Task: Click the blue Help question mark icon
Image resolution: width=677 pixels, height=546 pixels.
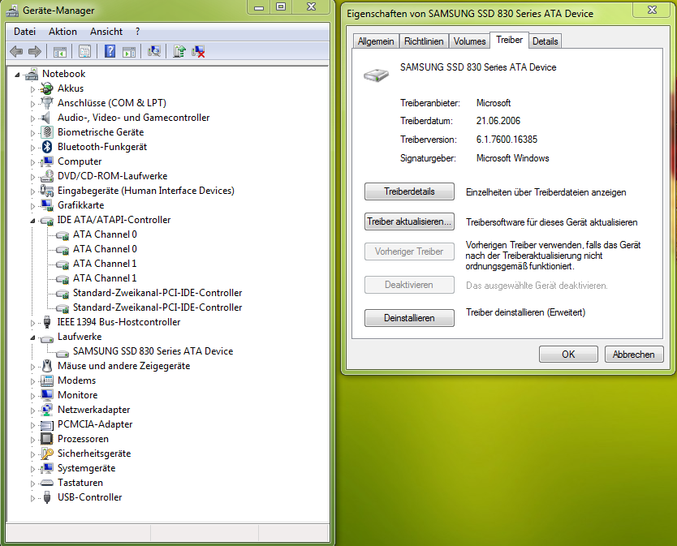Action: pos(110,51)
